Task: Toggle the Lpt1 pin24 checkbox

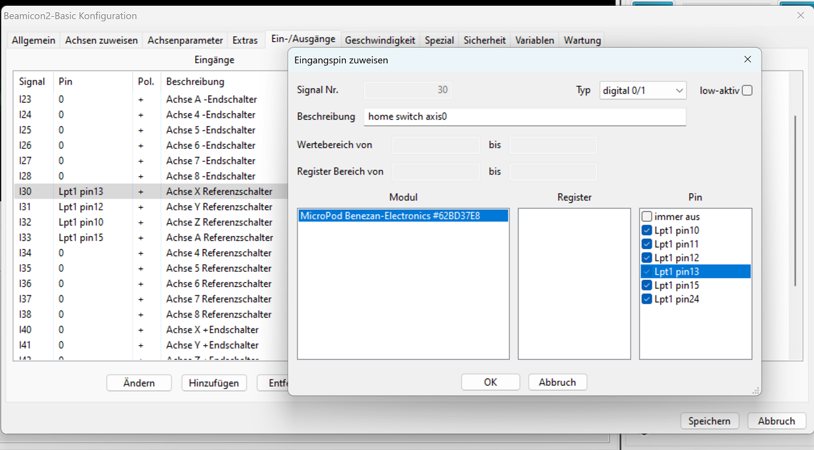Action: click(x=647, y=299)
